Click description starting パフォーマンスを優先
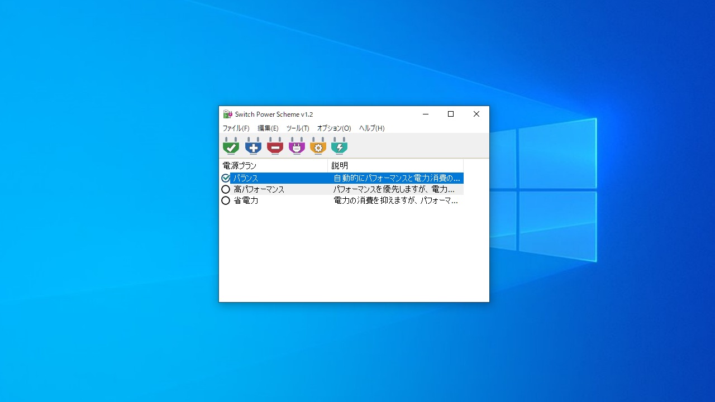Screen dimensions: 715x402 pos(394,189)
